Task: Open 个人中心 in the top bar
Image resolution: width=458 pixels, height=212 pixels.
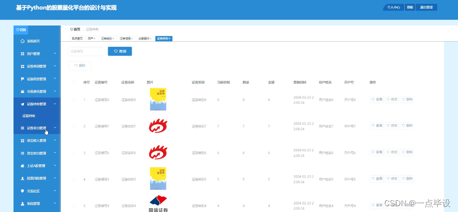Action: [x=393, y=8]
